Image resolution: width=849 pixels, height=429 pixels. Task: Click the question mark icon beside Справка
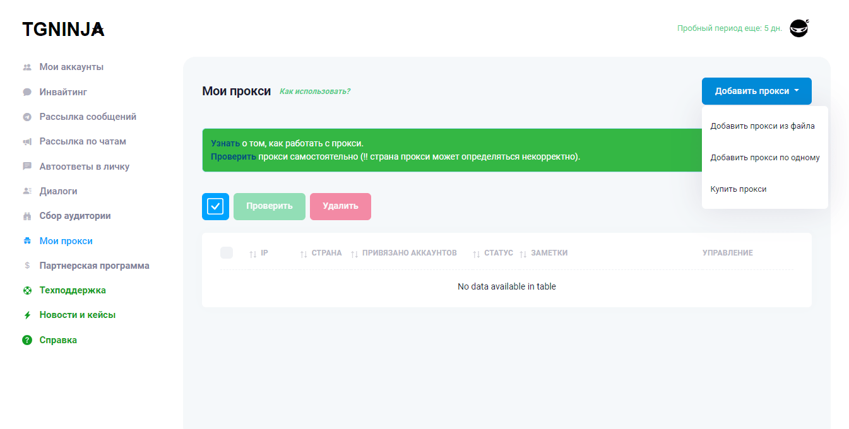[x=27, y=340]
